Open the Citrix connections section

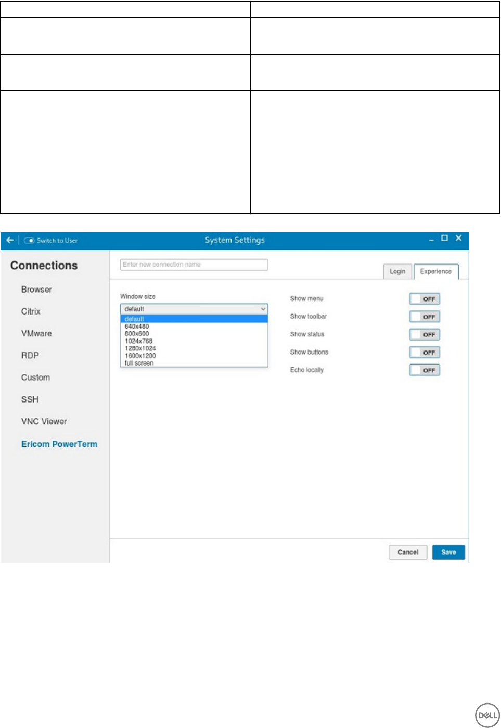[31, 311]
